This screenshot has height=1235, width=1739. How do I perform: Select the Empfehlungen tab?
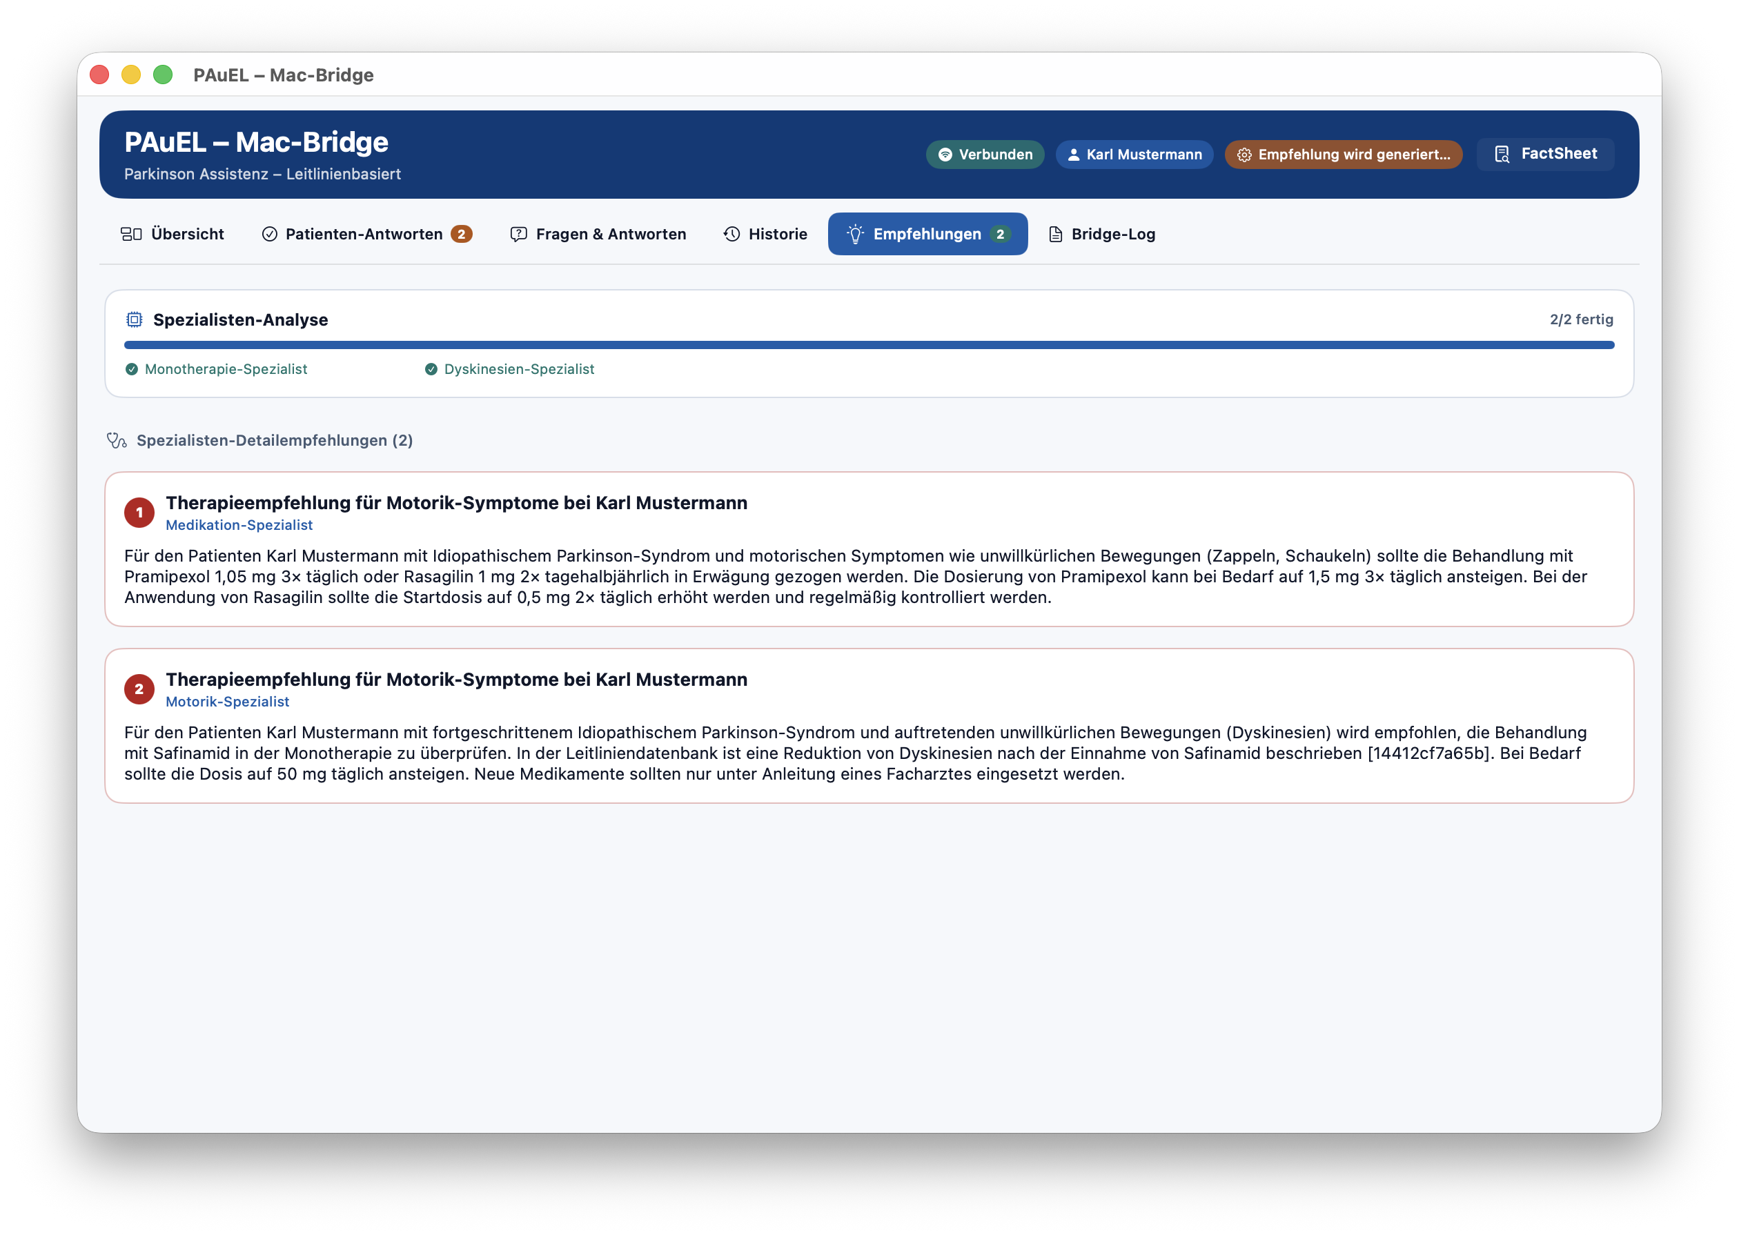tap(927, 234)
